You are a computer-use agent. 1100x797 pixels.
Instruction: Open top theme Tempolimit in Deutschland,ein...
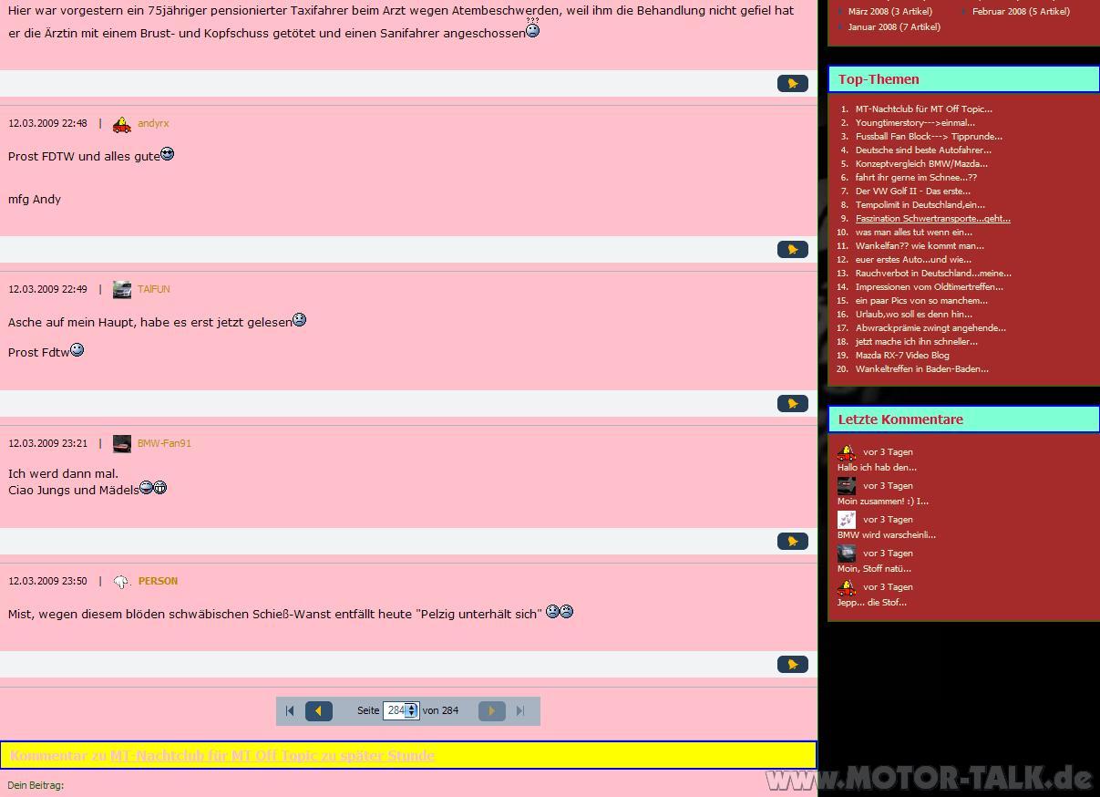[920, 204]
